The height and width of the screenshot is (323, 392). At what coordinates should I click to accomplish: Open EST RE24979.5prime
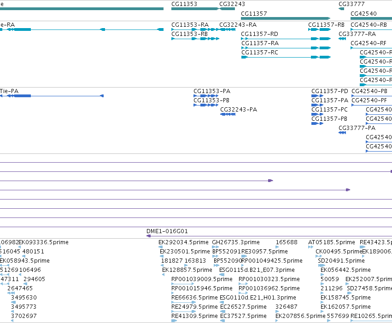194,307
